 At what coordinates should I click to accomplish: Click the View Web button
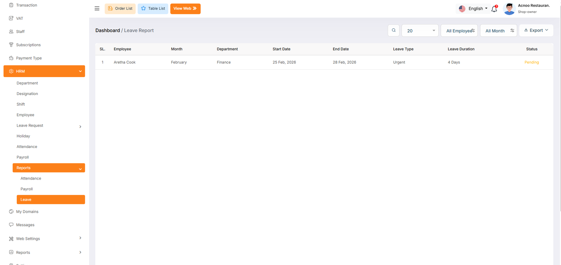(x=185, y=8)
